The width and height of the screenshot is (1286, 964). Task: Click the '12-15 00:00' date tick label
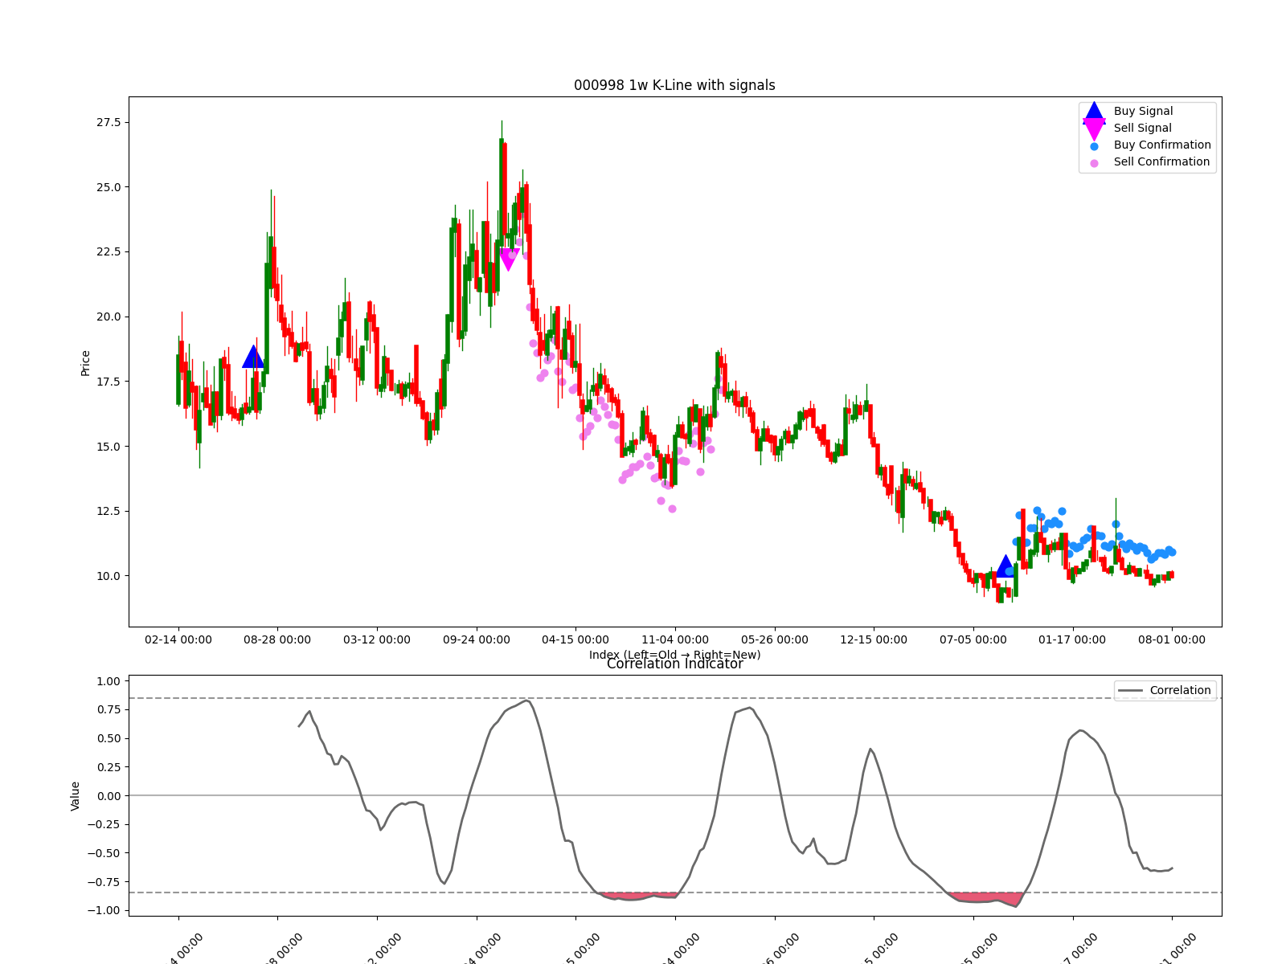coord(874,639)
